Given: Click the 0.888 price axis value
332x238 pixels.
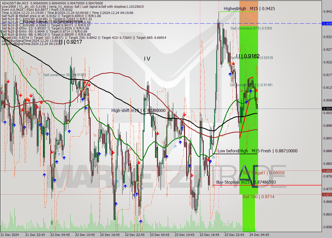Looking at the screenshot, I should click(x=327, y=151).
